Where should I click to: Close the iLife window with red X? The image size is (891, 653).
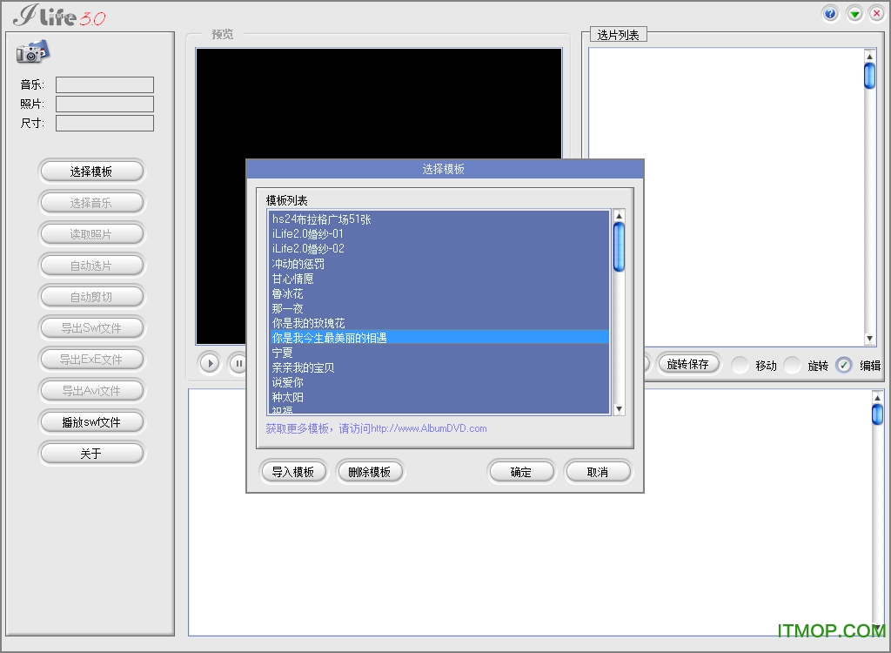(x=877, y=14)
